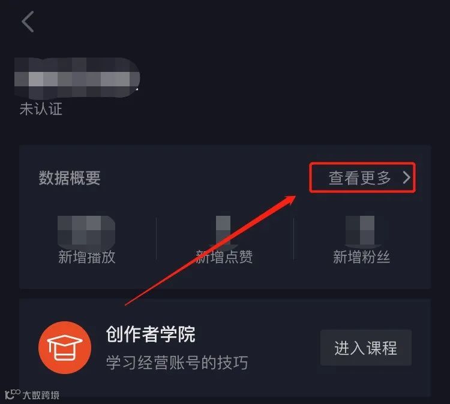
Task: Click the 大数跨境 watermark logo icon
Action: point(13,394)
